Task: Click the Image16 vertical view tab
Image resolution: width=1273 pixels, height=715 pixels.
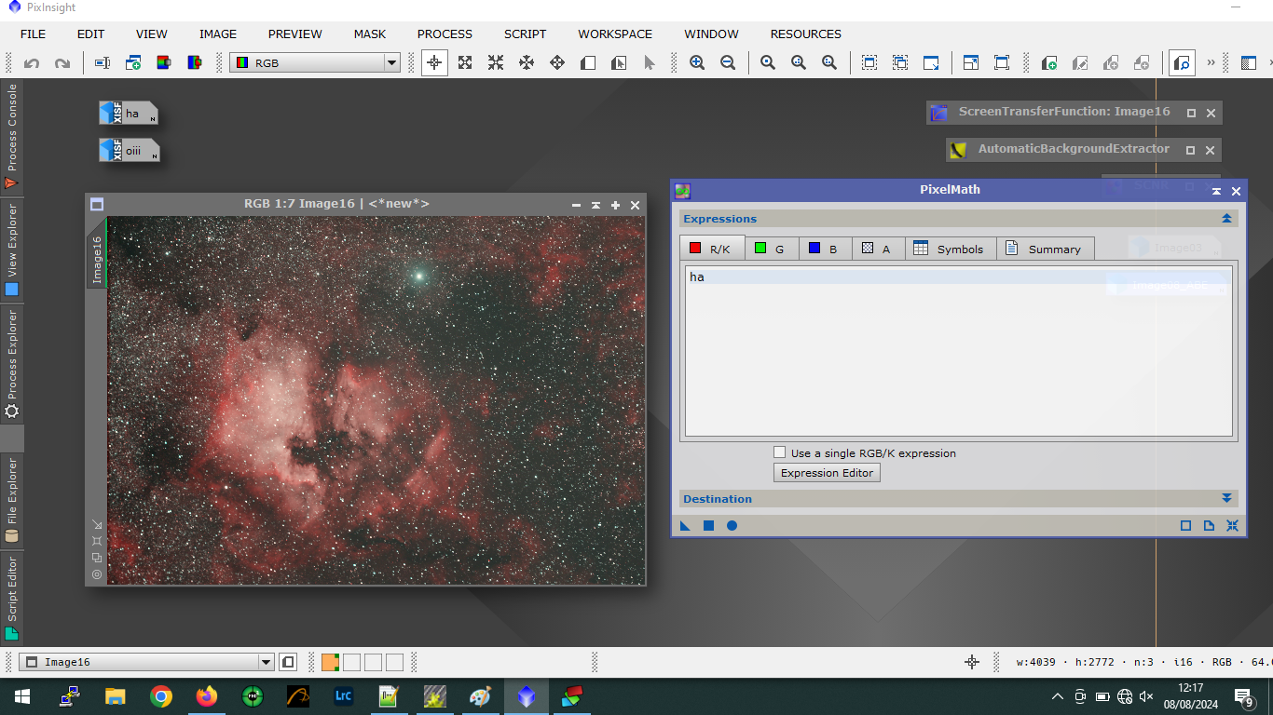Action: click(97, 253)
